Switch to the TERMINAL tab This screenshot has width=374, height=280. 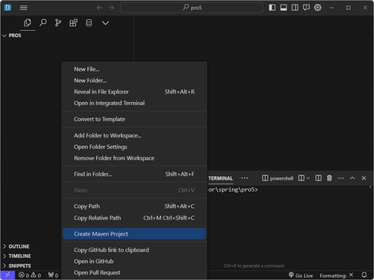[x=220, y=178]
